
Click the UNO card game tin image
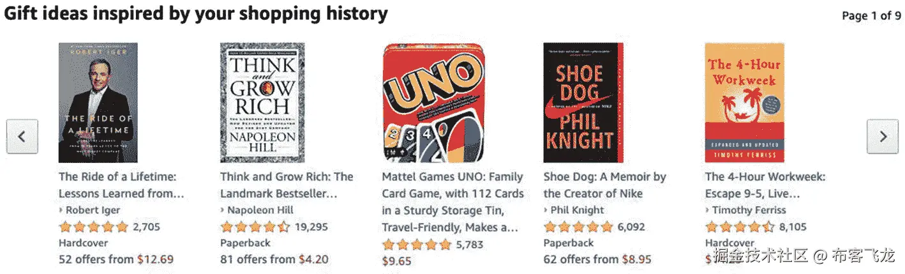[433, 103]
